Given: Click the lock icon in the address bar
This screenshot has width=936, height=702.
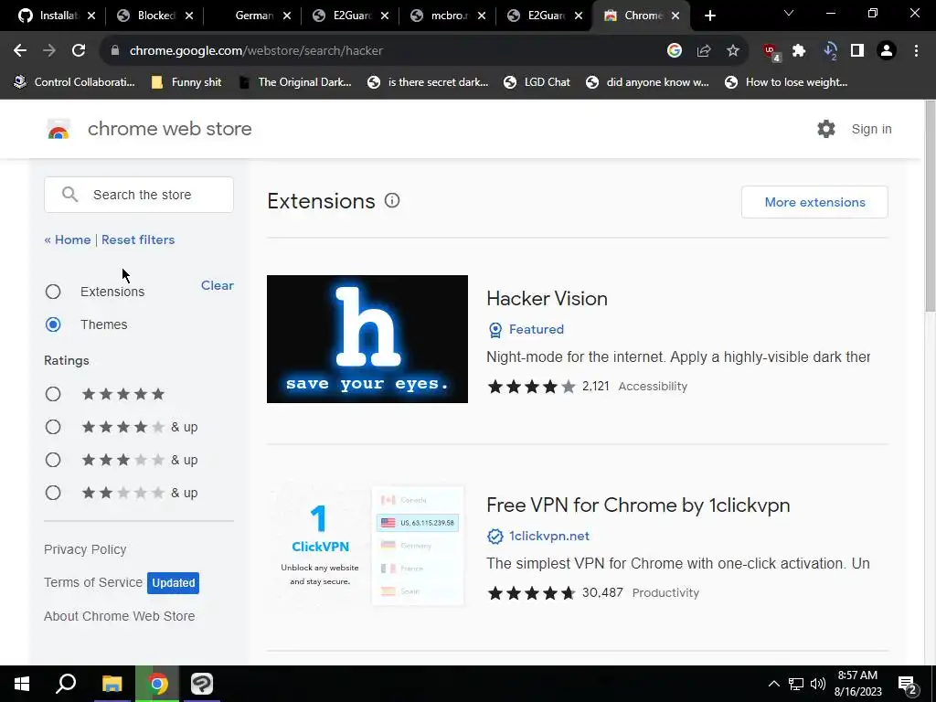Looking at the screenshot, I should (115, 51).
